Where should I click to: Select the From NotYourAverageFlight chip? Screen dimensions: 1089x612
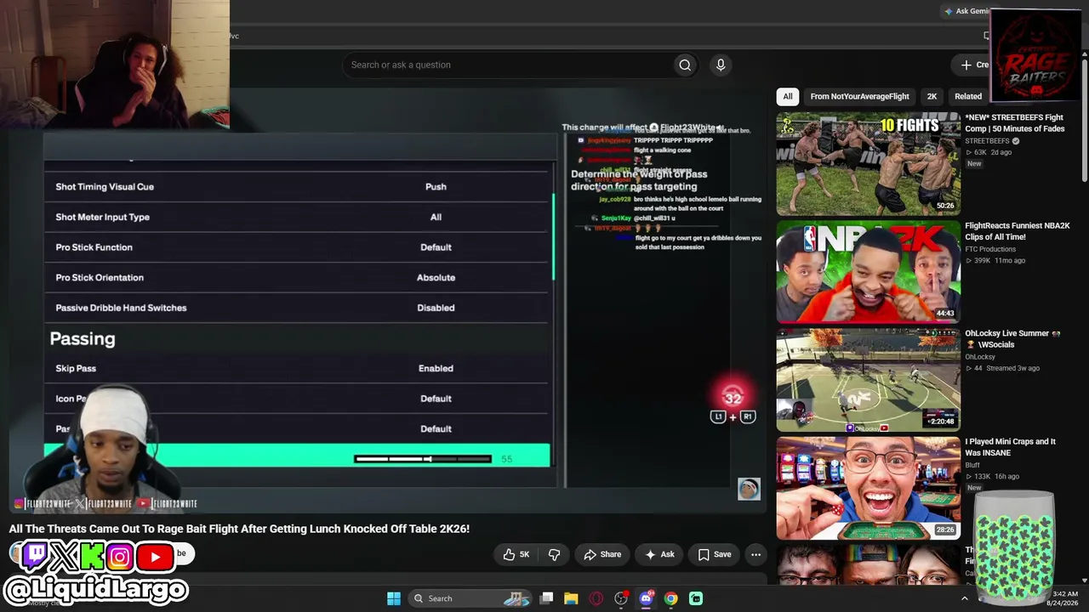pos(859,96)
